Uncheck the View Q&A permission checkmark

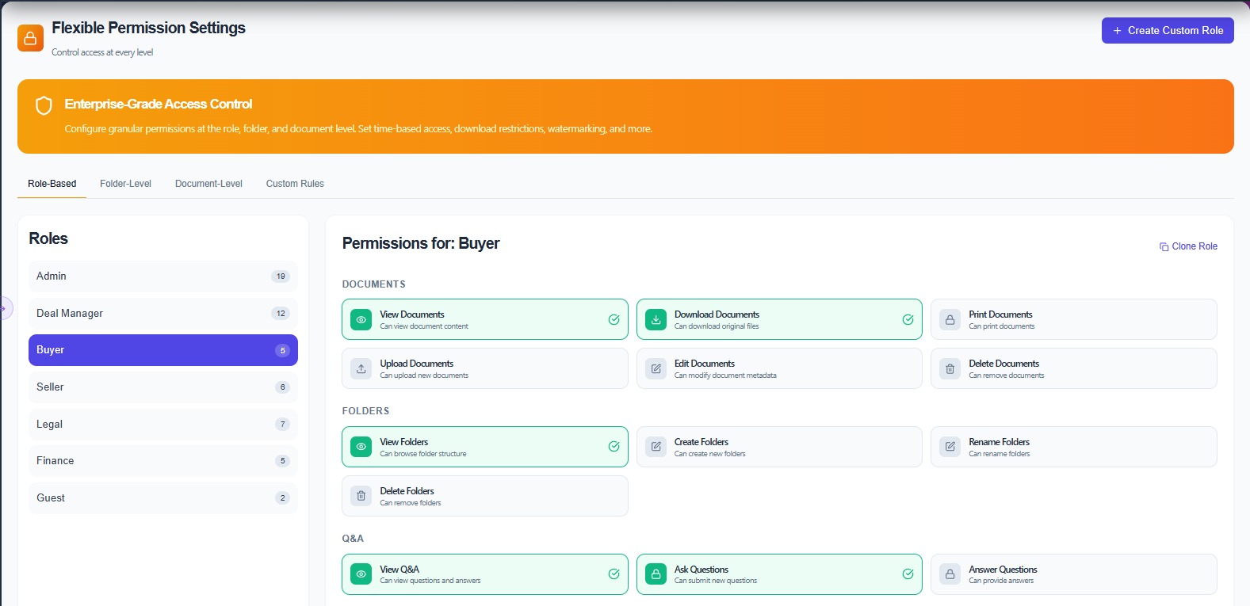[x=614, y=574]
